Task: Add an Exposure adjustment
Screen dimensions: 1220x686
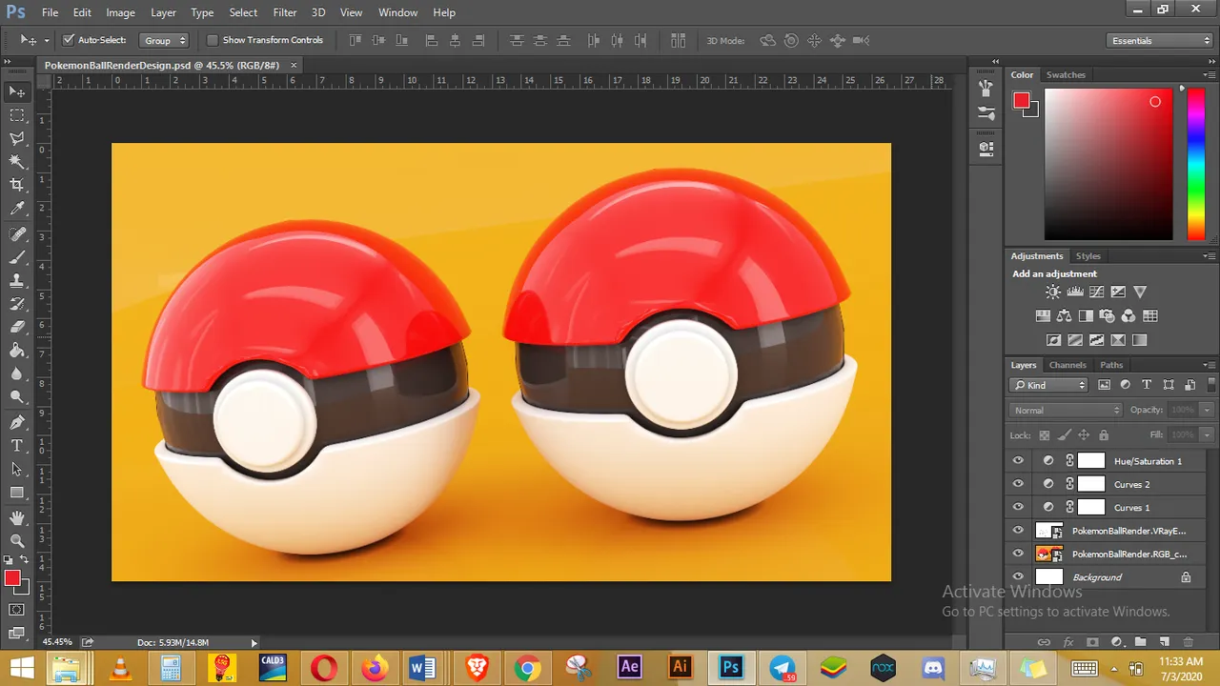Action: pyautogui.click(x=1118, y=293)
